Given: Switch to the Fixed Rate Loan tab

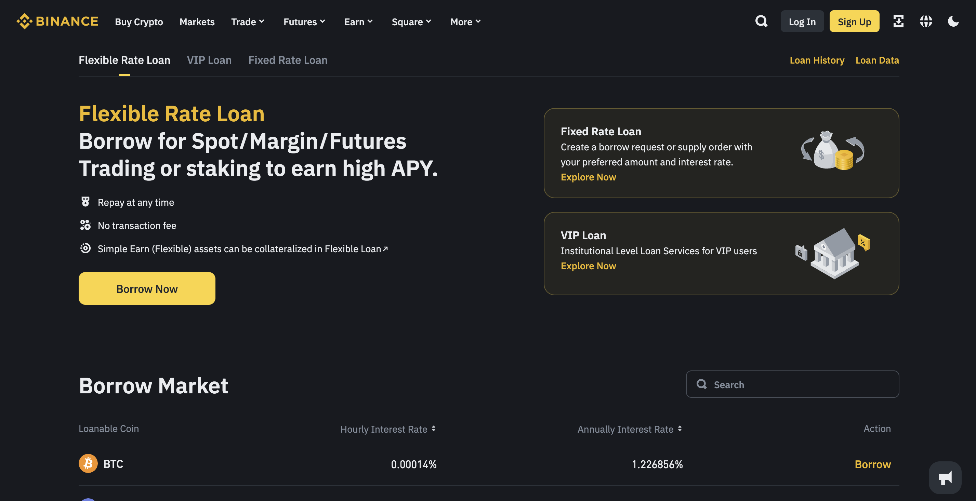Looking at the screenshot, I should click(x=288, y=60).
